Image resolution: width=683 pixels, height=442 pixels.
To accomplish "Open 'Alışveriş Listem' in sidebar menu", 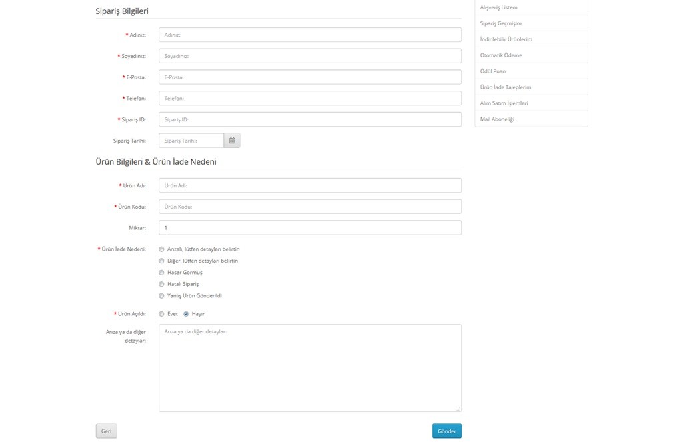I will click(x=498, y=7).
